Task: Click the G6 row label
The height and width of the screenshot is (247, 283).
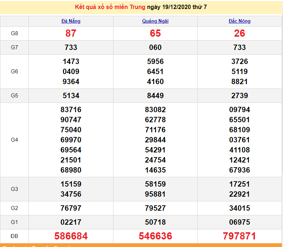Action: (x=14, y=72)
